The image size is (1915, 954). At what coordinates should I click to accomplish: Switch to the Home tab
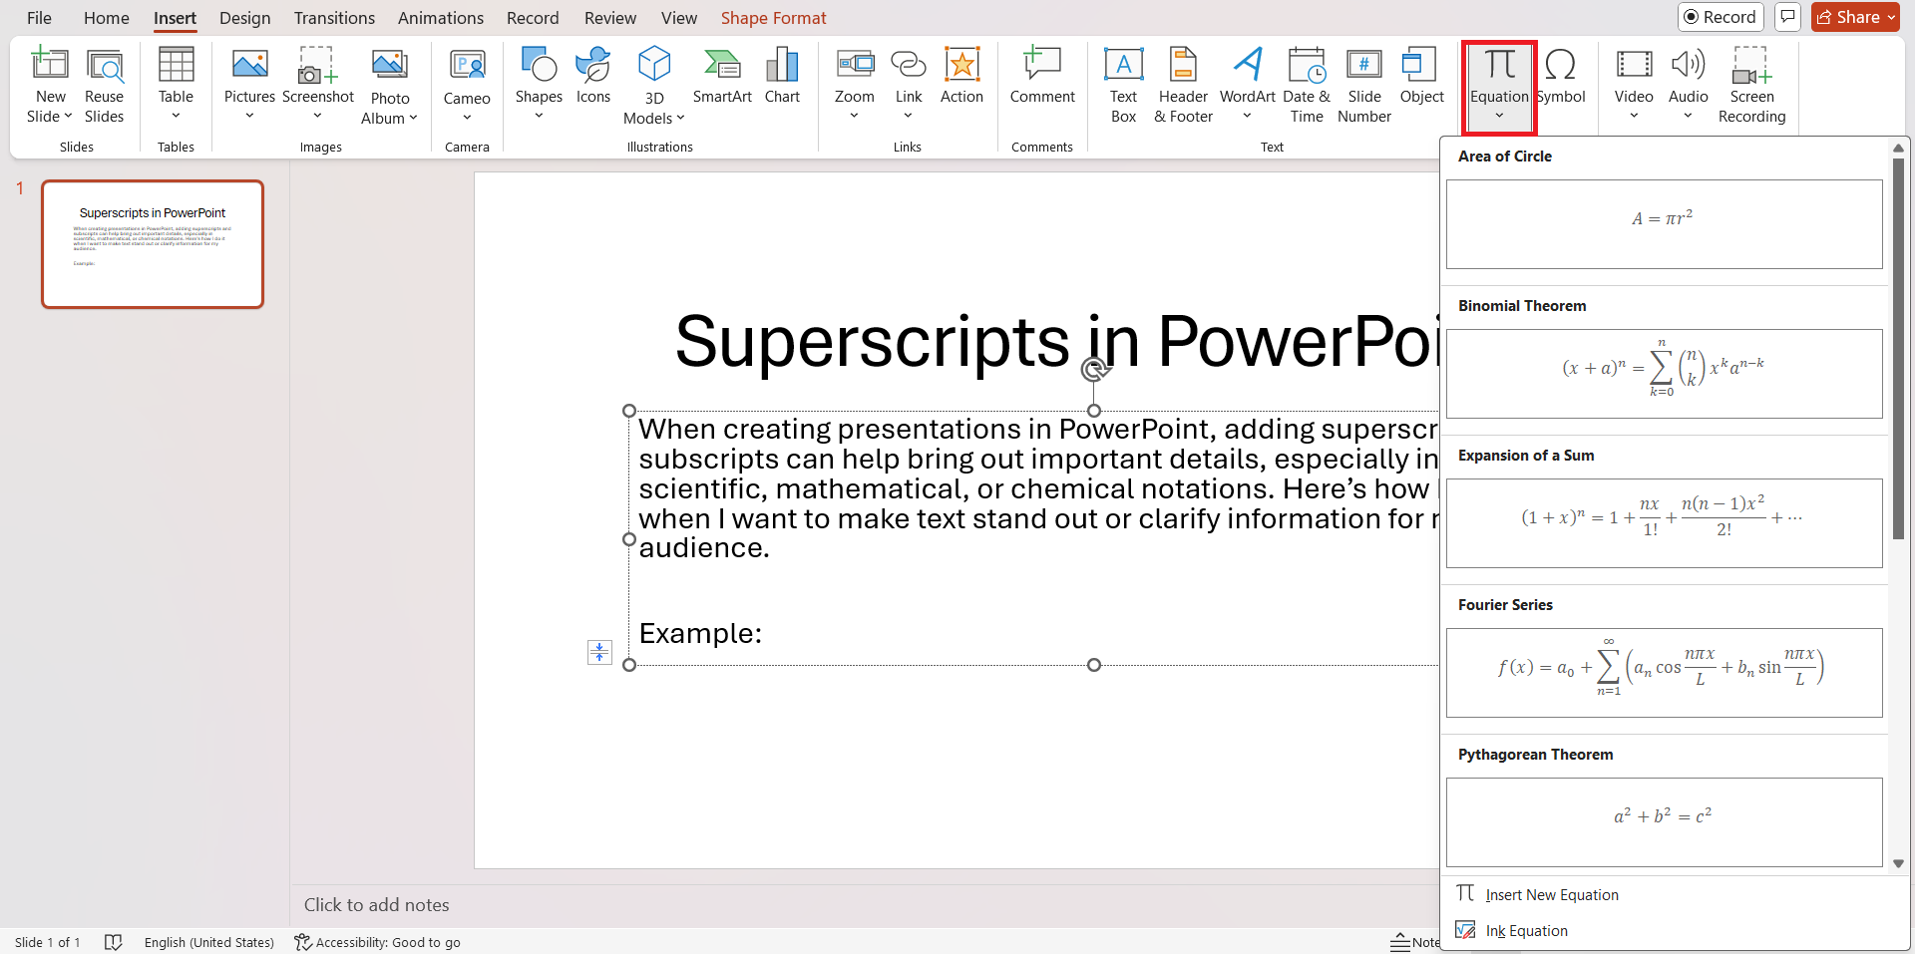point(107,18)
